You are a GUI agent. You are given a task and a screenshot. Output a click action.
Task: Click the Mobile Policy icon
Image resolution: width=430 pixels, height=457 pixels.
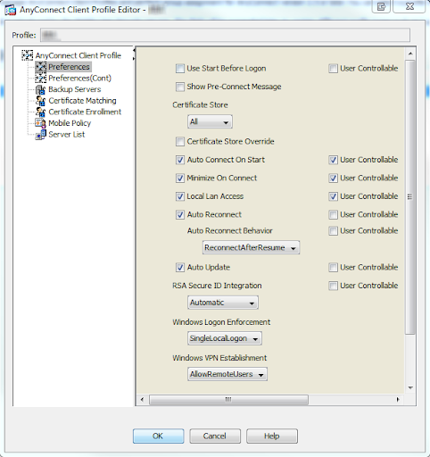click(41, 123)
